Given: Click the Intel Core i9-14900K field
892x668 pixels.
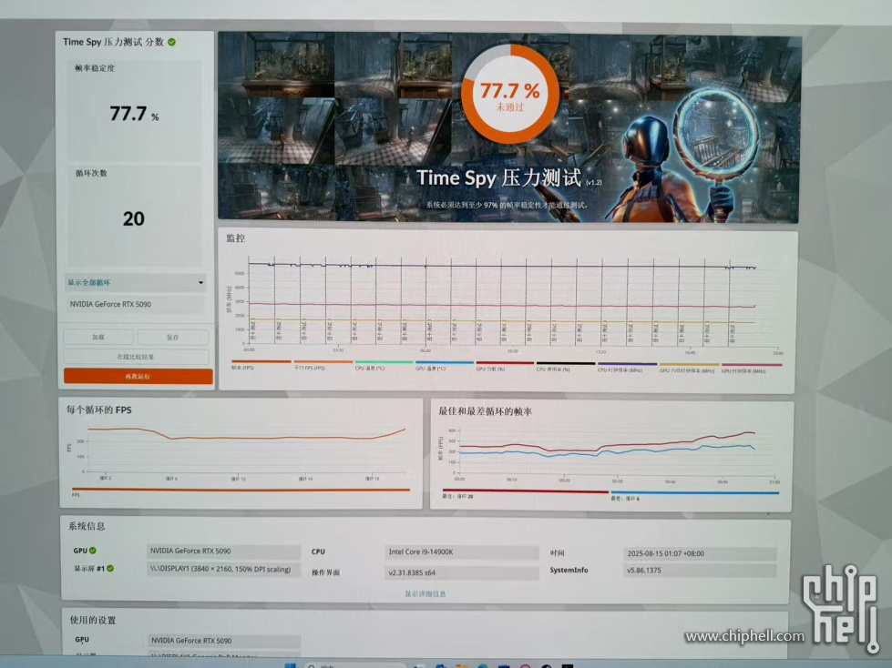Looking at the screenshot, I should tap(461, 552).
